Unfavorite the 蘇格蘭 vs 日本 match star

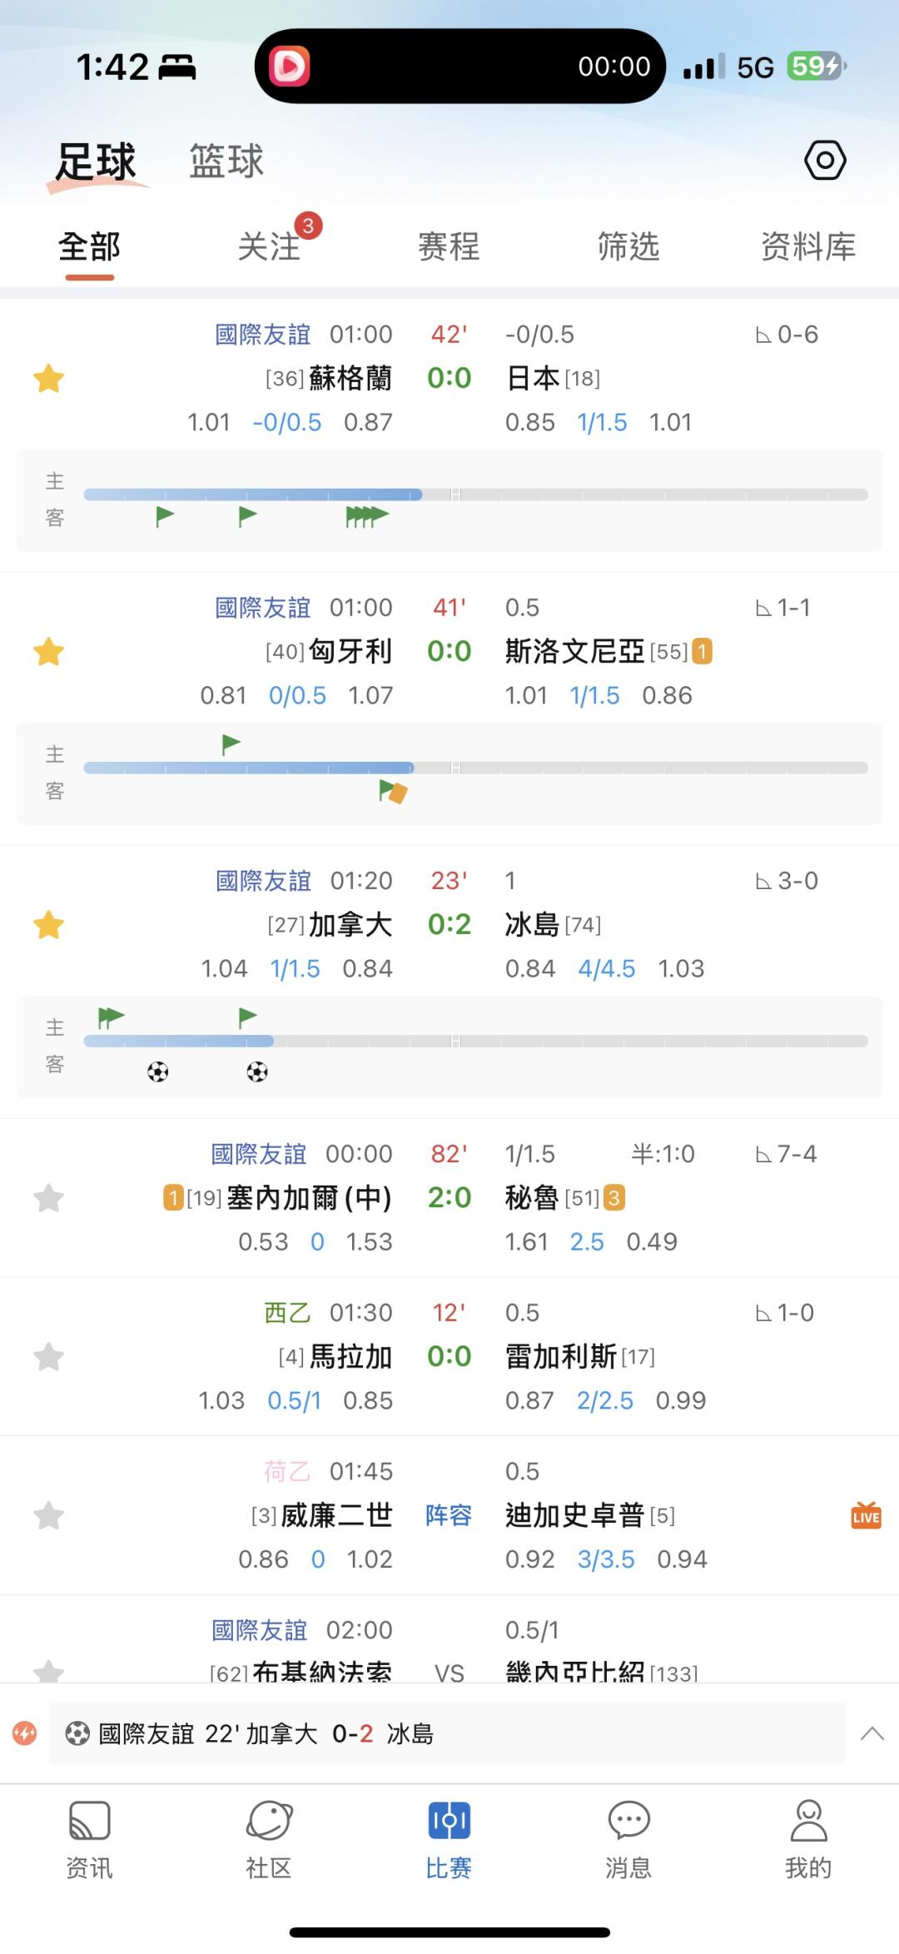point(49,379)
